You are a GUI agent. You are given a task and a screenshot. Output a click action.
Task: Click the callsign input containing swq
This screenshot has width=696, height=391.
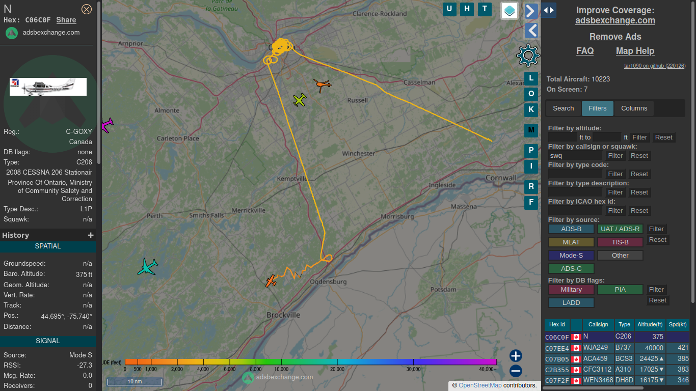pos(575,156)
